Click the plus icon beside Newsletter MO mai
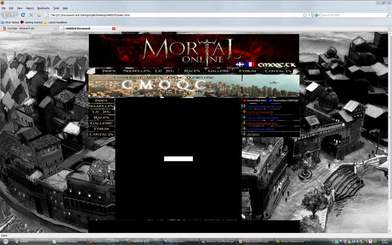This screenshot has height=245, width=392. [244, 106]
